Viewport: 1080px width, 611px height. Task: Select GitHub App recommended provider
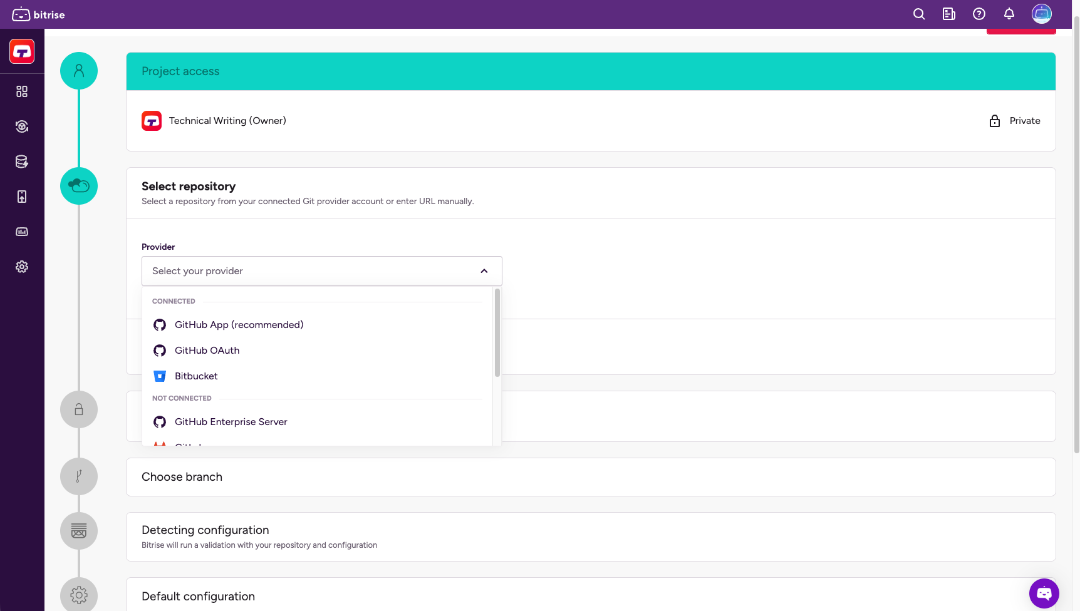click(239, 324)
